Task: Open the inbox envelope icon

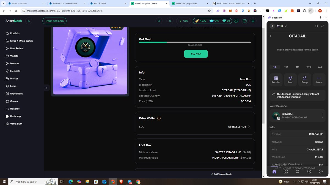Action: [x=245, y=21]
